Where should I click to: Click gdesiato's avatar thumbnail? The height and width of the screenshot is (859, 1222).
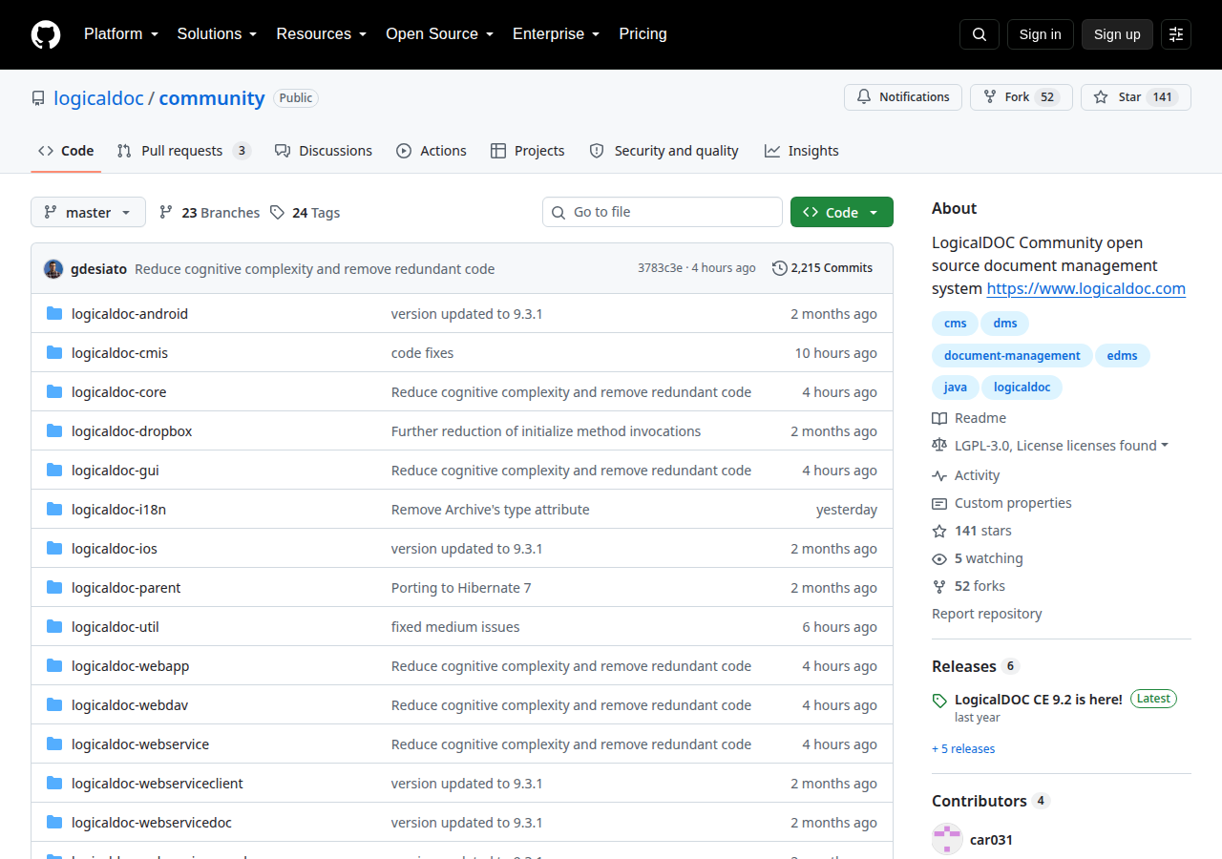[x=53, y=269]
